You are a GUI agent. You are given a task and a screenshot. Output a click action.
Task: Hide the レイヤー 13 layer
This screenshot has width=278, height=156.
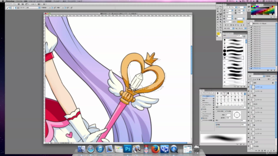[248, 87]
